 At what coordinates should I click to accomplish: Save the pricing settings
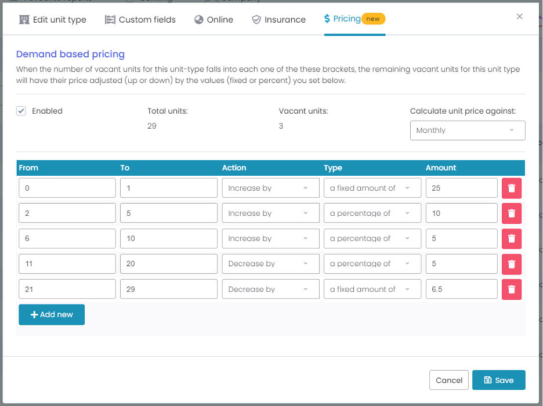[499, 380]
